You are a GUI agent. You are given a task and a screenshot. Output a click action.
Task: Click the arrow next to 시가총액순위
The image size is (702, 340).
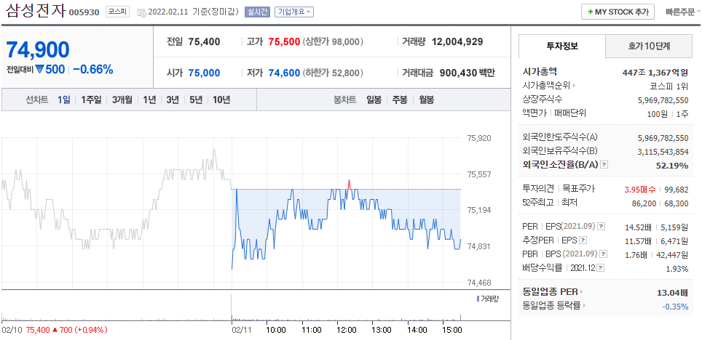pyautogui.click(x=574, y=85)
